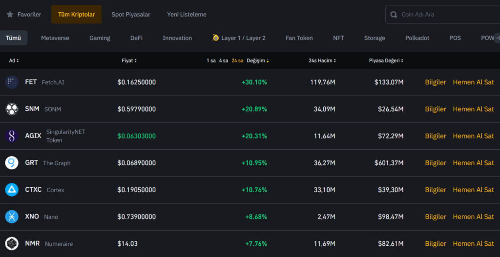Image resolution: width=500 pixels, height=257 pixels.
Task: Select the 1 sa change interval
Action: tap(211, 60)
